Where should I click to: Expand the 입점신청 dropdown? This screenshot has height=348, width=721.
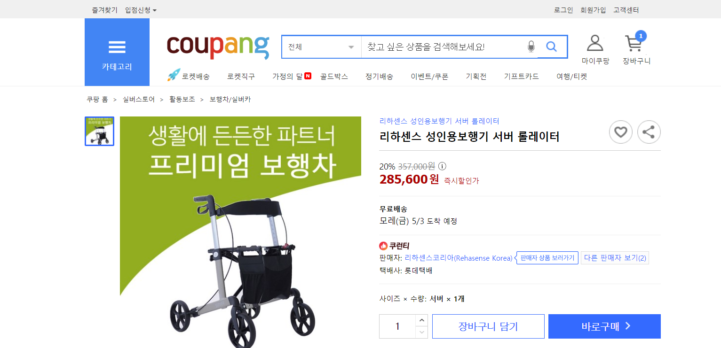tap(141, 10)
